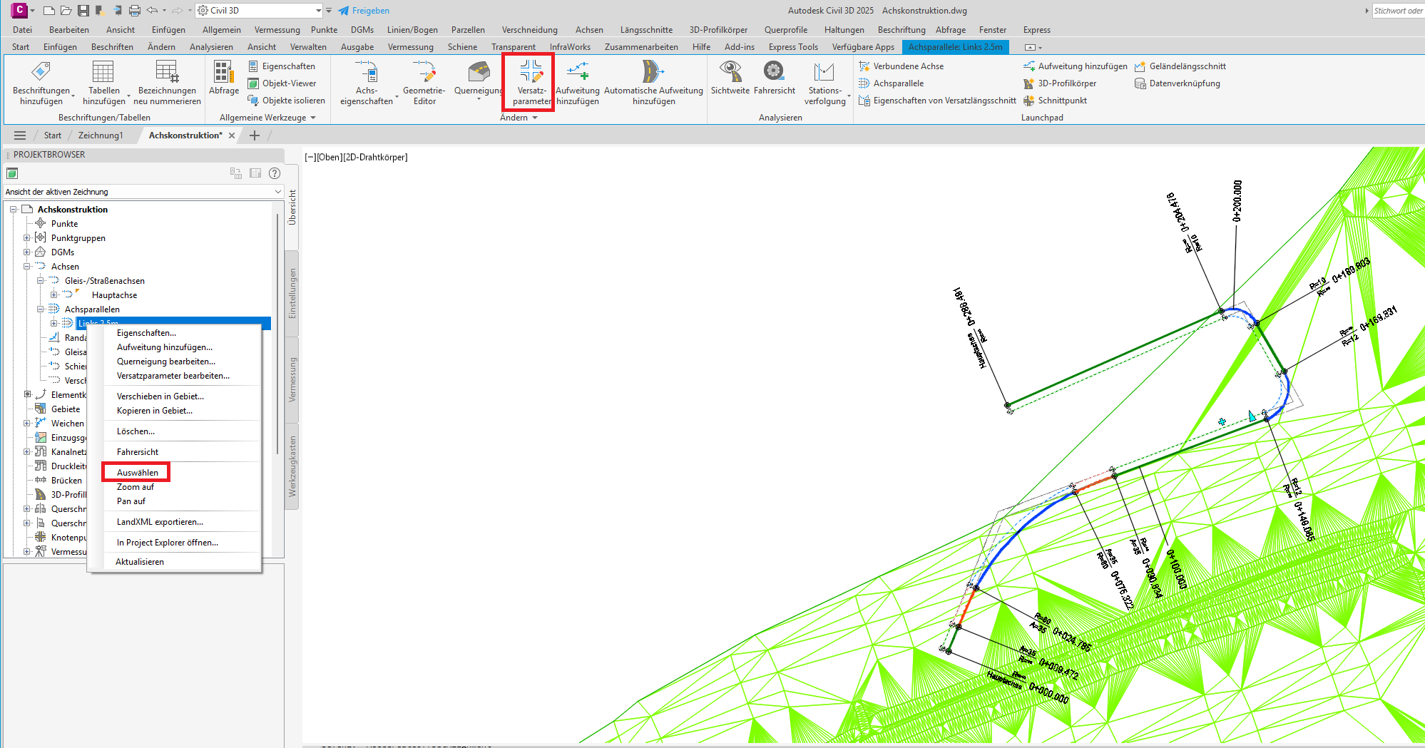Viewport: 1425px width, 748px height.
Task: Undo the last action
Action: point(152,11)
